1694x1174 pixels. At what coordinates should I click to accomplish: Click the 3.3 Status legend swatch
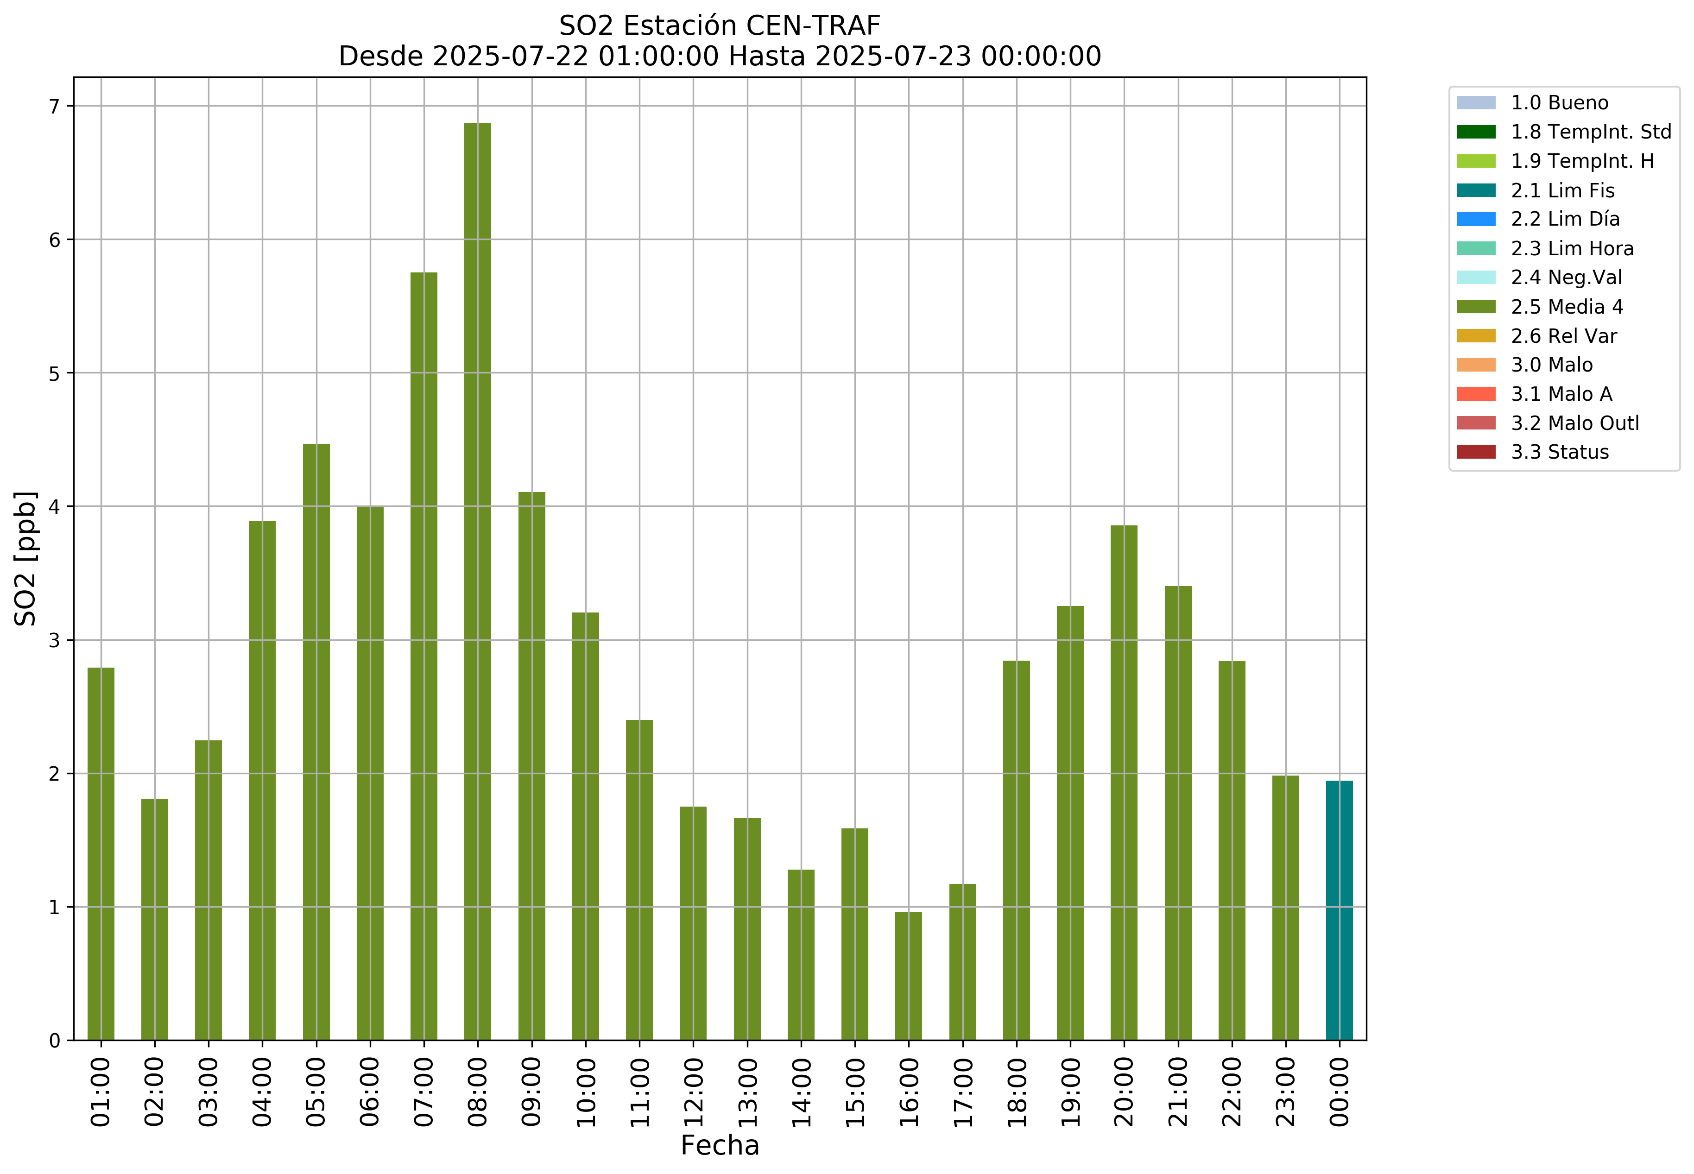1476,452
